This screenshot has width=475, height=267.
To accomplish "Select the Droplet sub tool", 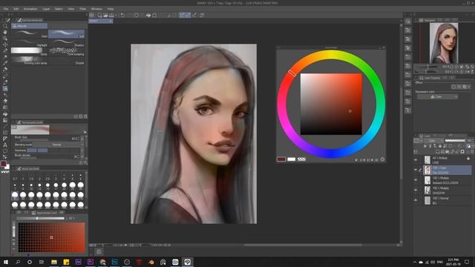I will pyautogui.click(x=66, y=61).
